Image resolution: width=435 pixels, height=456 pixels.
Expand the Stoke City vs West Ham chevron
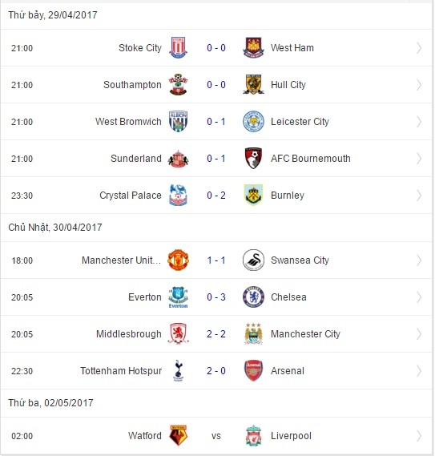pos(419,48)
